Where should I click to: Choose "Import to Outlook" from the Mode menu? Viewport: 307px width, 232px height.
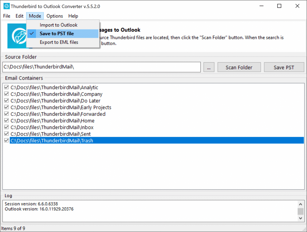coord(59,25)
